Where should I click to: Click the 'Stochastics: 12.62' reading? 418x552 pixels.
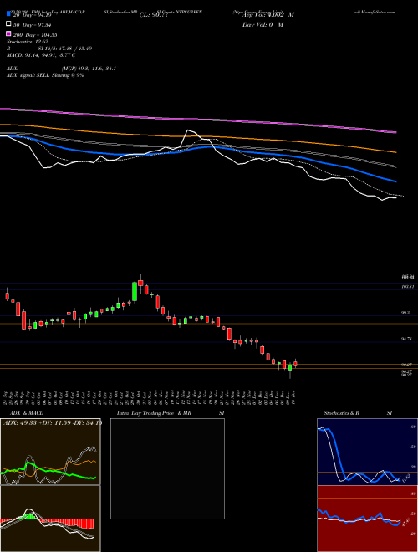pos(28,42)
